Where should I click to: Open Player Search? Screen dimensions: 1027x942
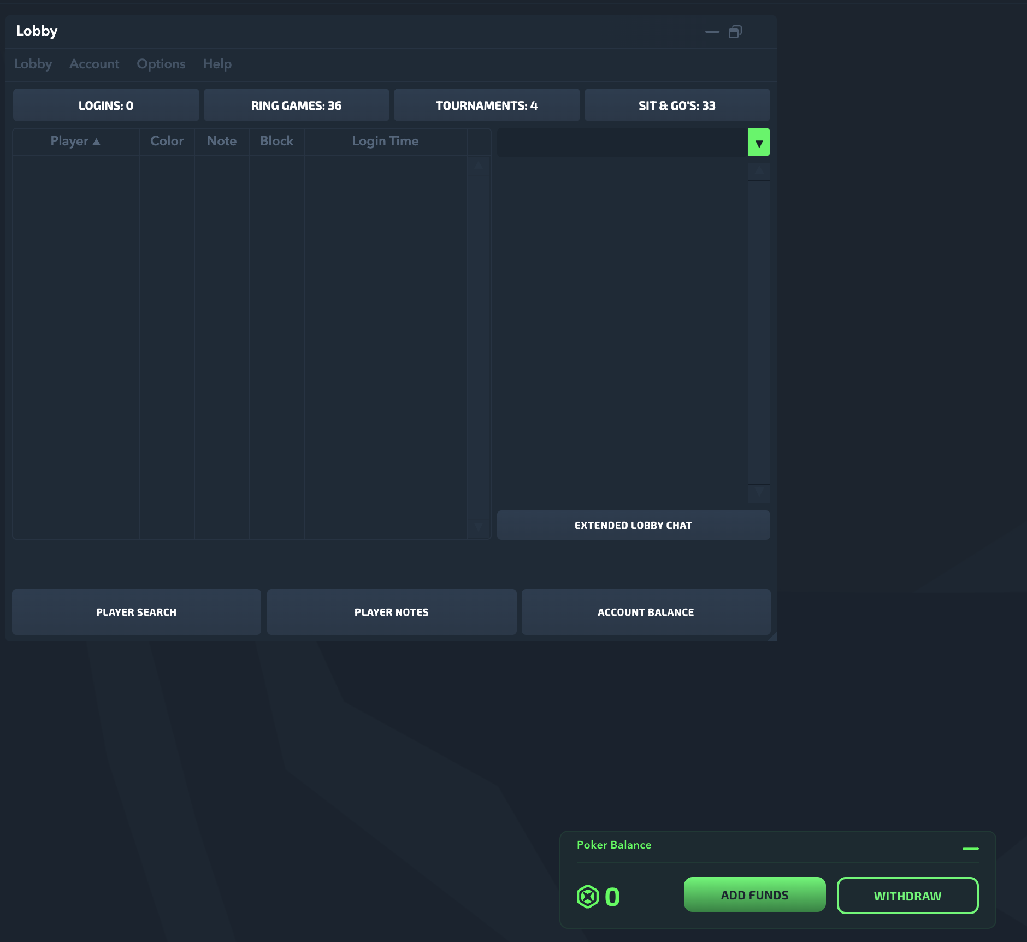tap(136, 612)
